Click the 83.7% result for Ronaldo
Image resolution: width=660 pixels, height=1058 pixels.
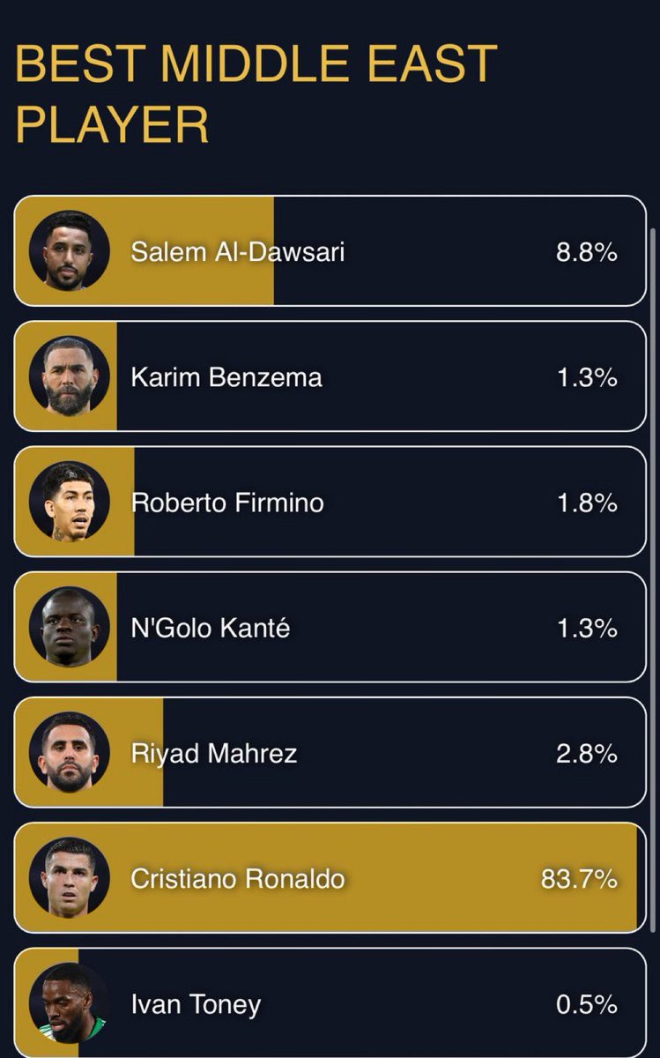pyautogui.click(x=579, y=879)
